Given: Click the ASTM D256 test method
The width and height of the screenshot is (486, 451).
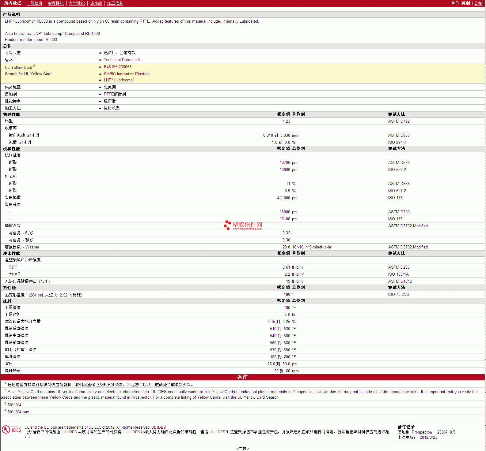Looking at the screenshot, I should [399, 267].
